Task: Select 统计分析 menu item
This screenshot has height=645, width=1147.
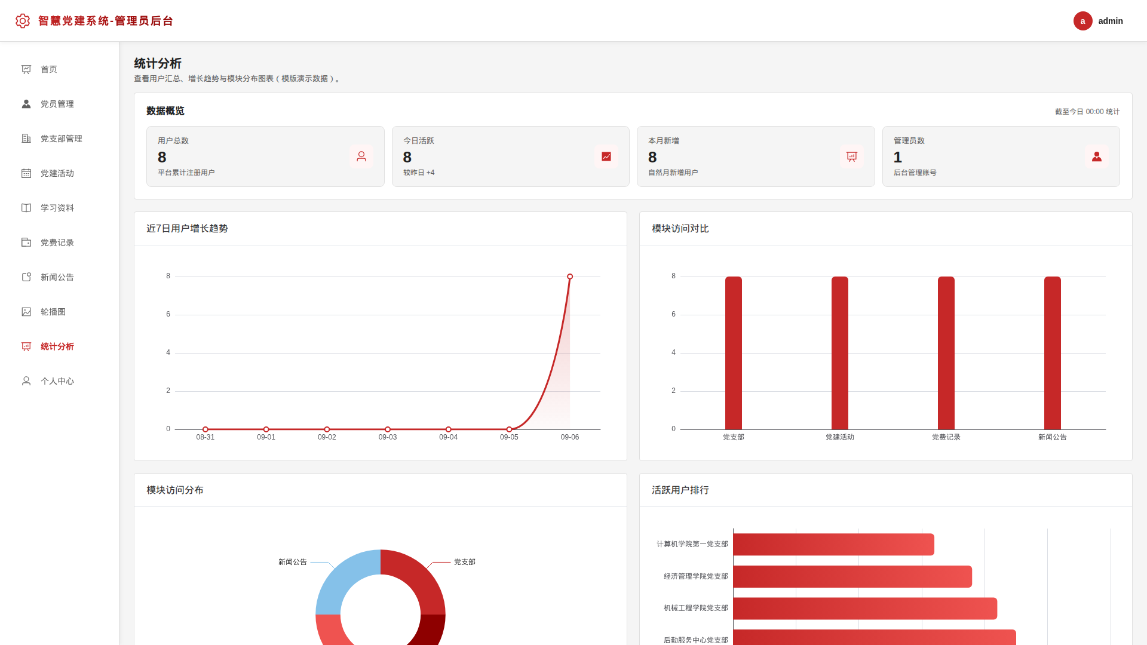Action: [60, 346]
